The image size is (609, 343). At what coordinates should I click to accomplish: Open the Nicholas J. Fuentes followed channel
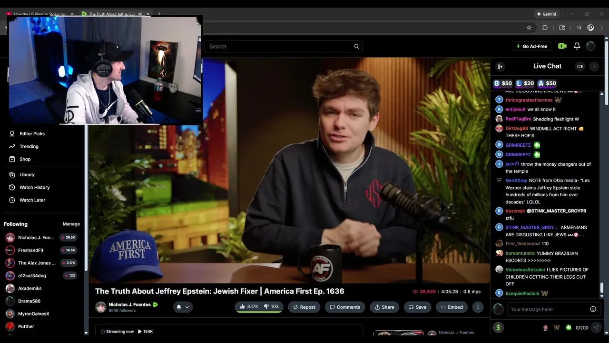(x=42, y=237)
